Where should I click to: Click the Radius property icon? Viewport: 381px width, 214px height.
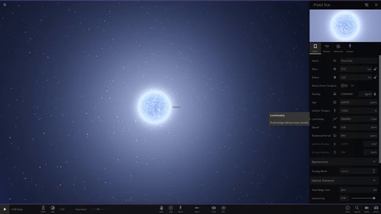click(x=335, y=77)
